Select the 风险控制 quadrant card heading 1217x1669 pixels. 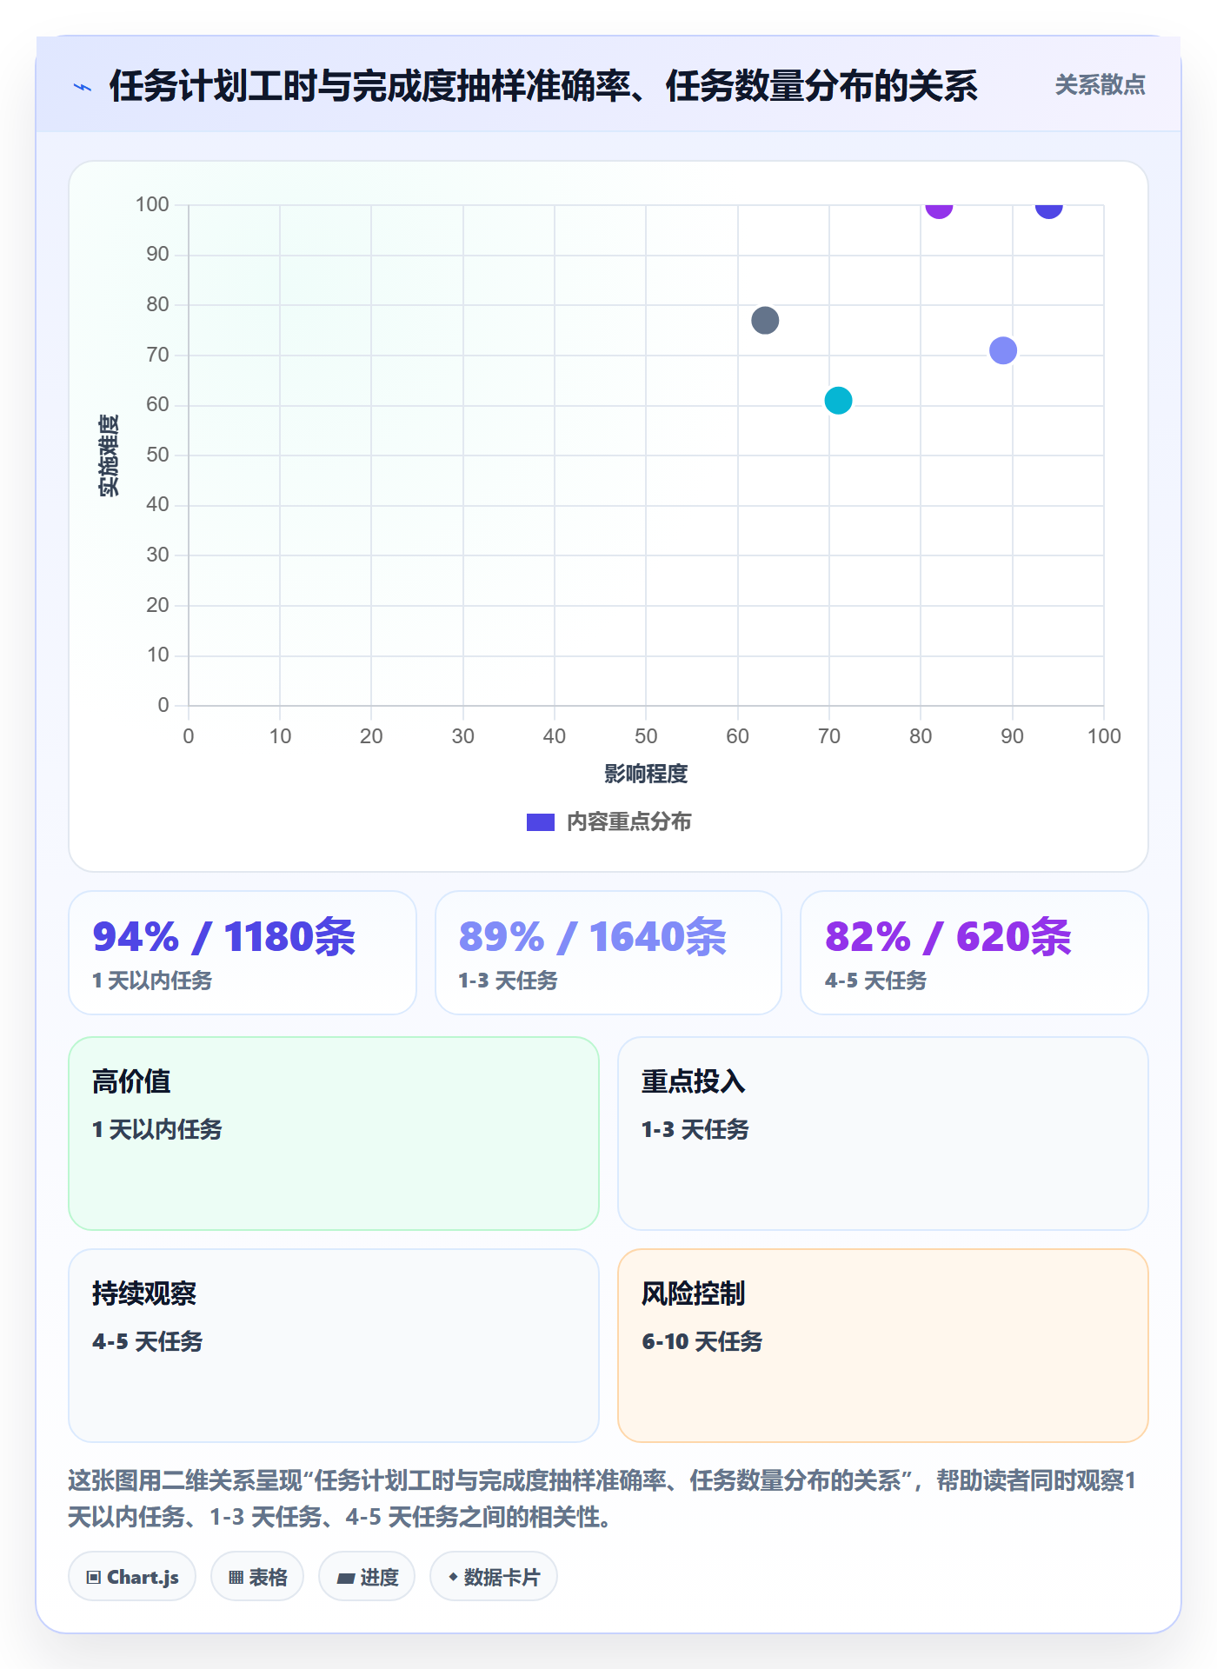point(694,1293)
